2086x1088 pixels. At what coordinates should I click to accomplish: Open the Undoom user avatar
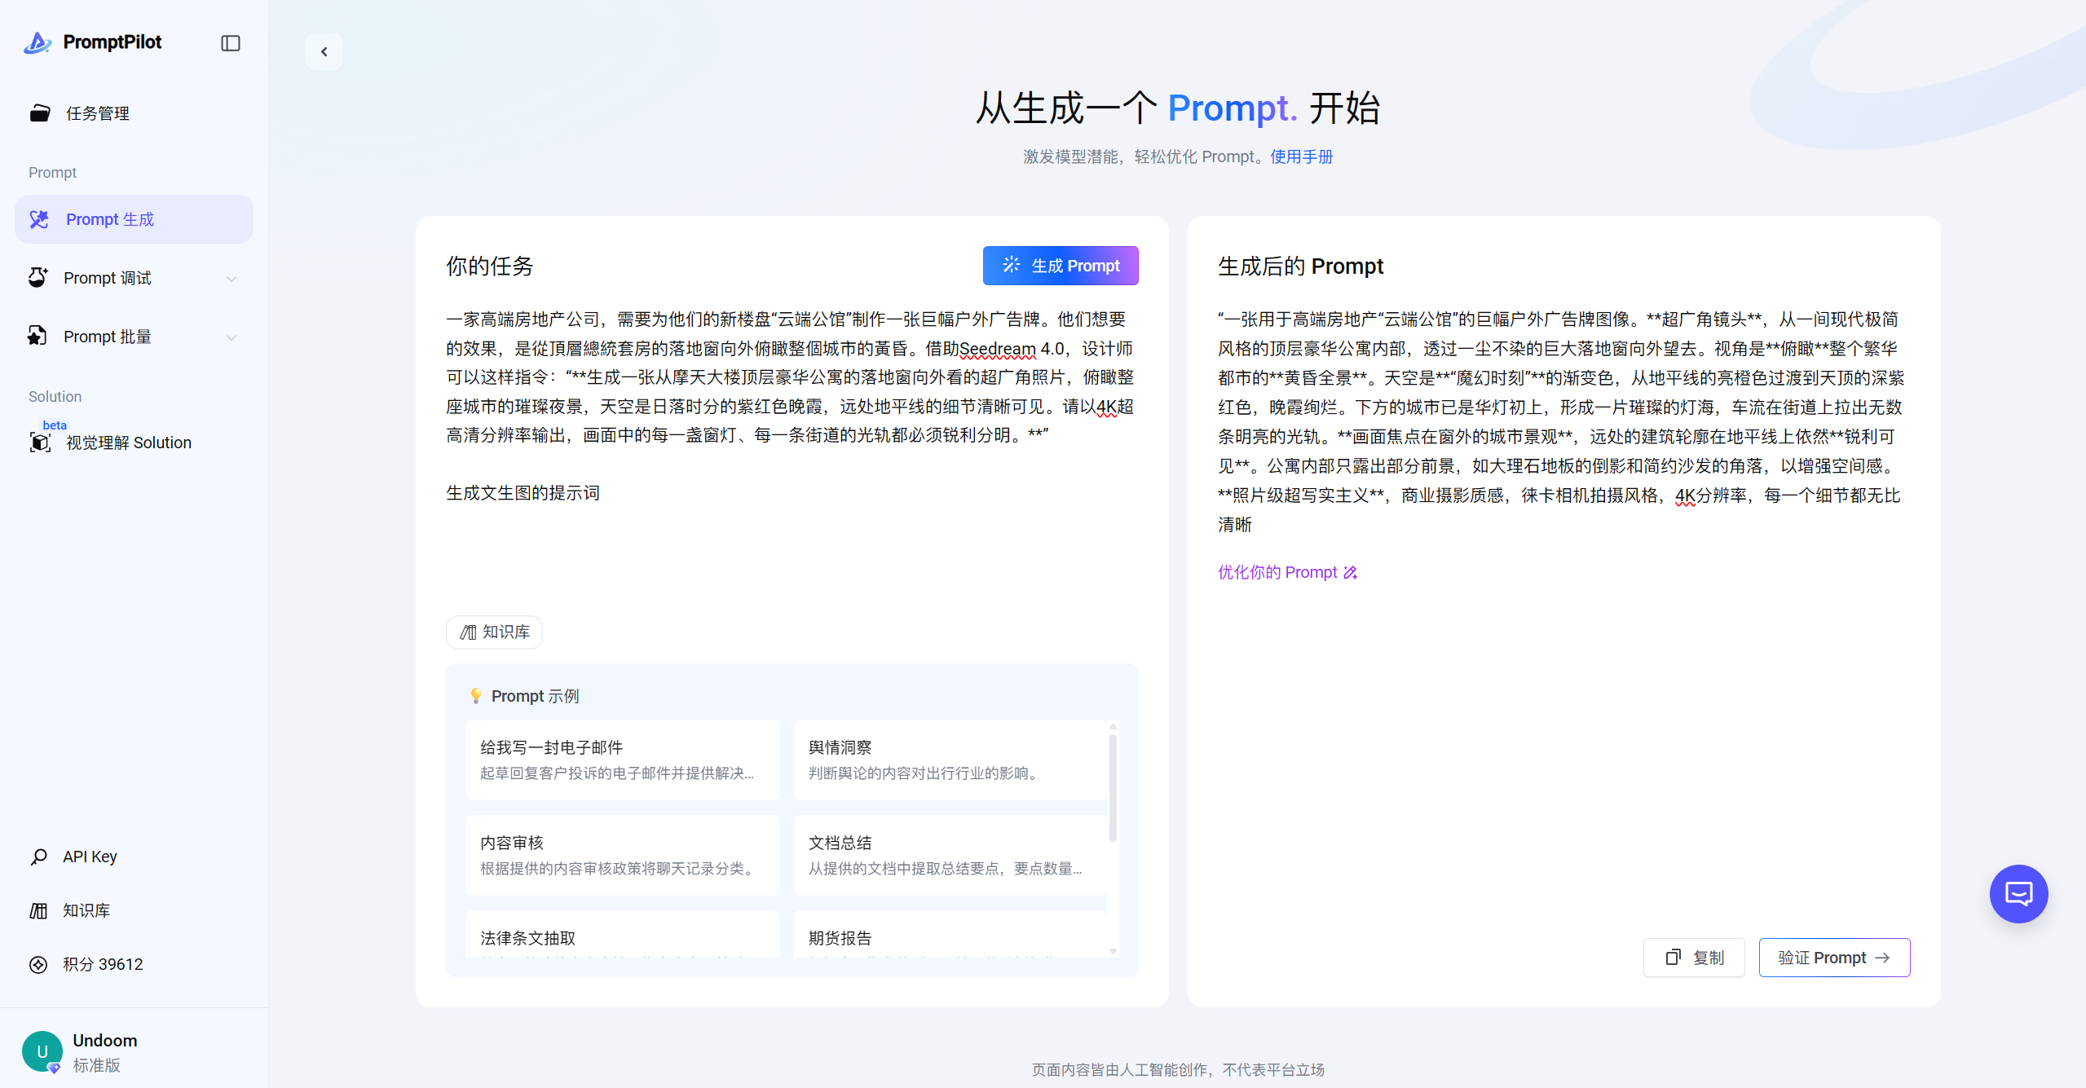click(42, 1051)
